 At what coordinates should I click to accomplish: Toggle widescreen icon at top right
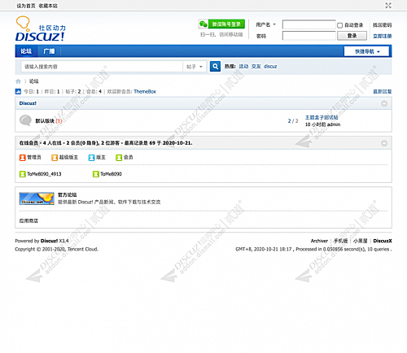click(x=388, y=6)
